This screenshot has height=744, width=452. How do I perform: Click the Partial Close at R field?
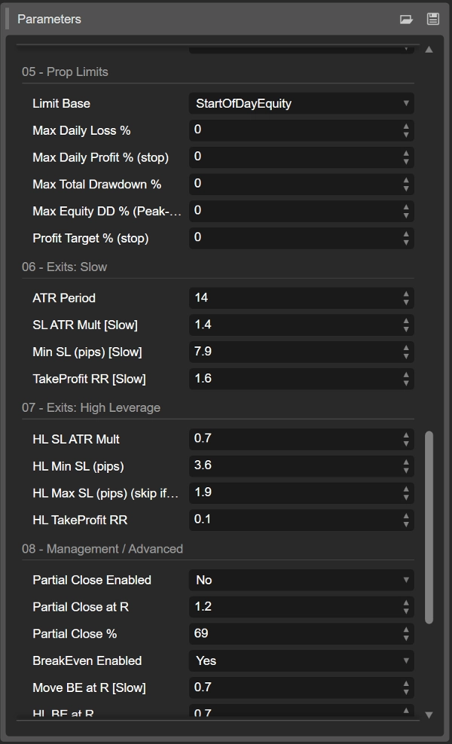[294, 607]
